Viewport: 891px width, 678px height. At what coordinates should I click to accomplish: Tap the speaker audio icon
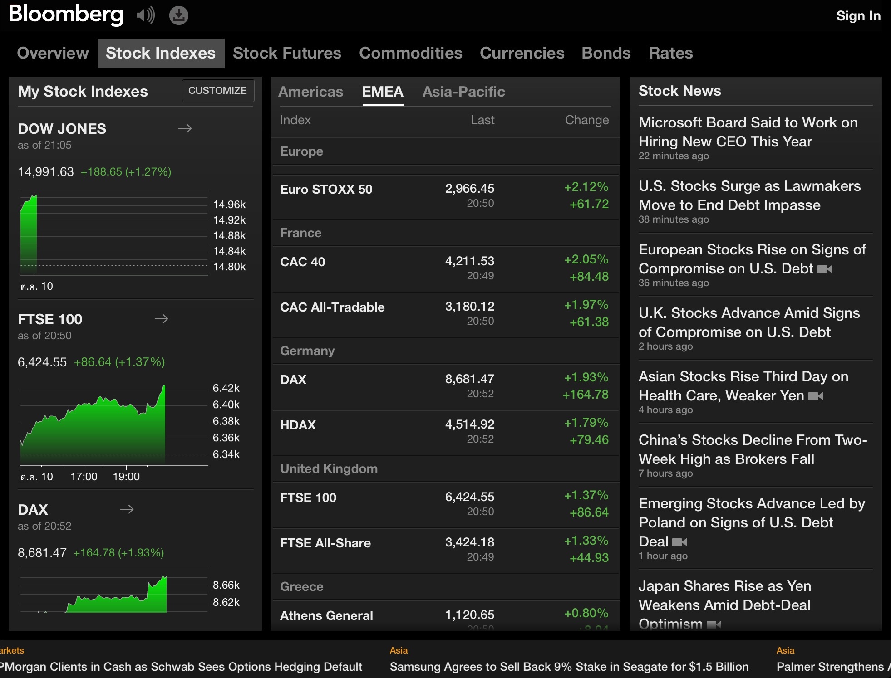pos(145,15)
